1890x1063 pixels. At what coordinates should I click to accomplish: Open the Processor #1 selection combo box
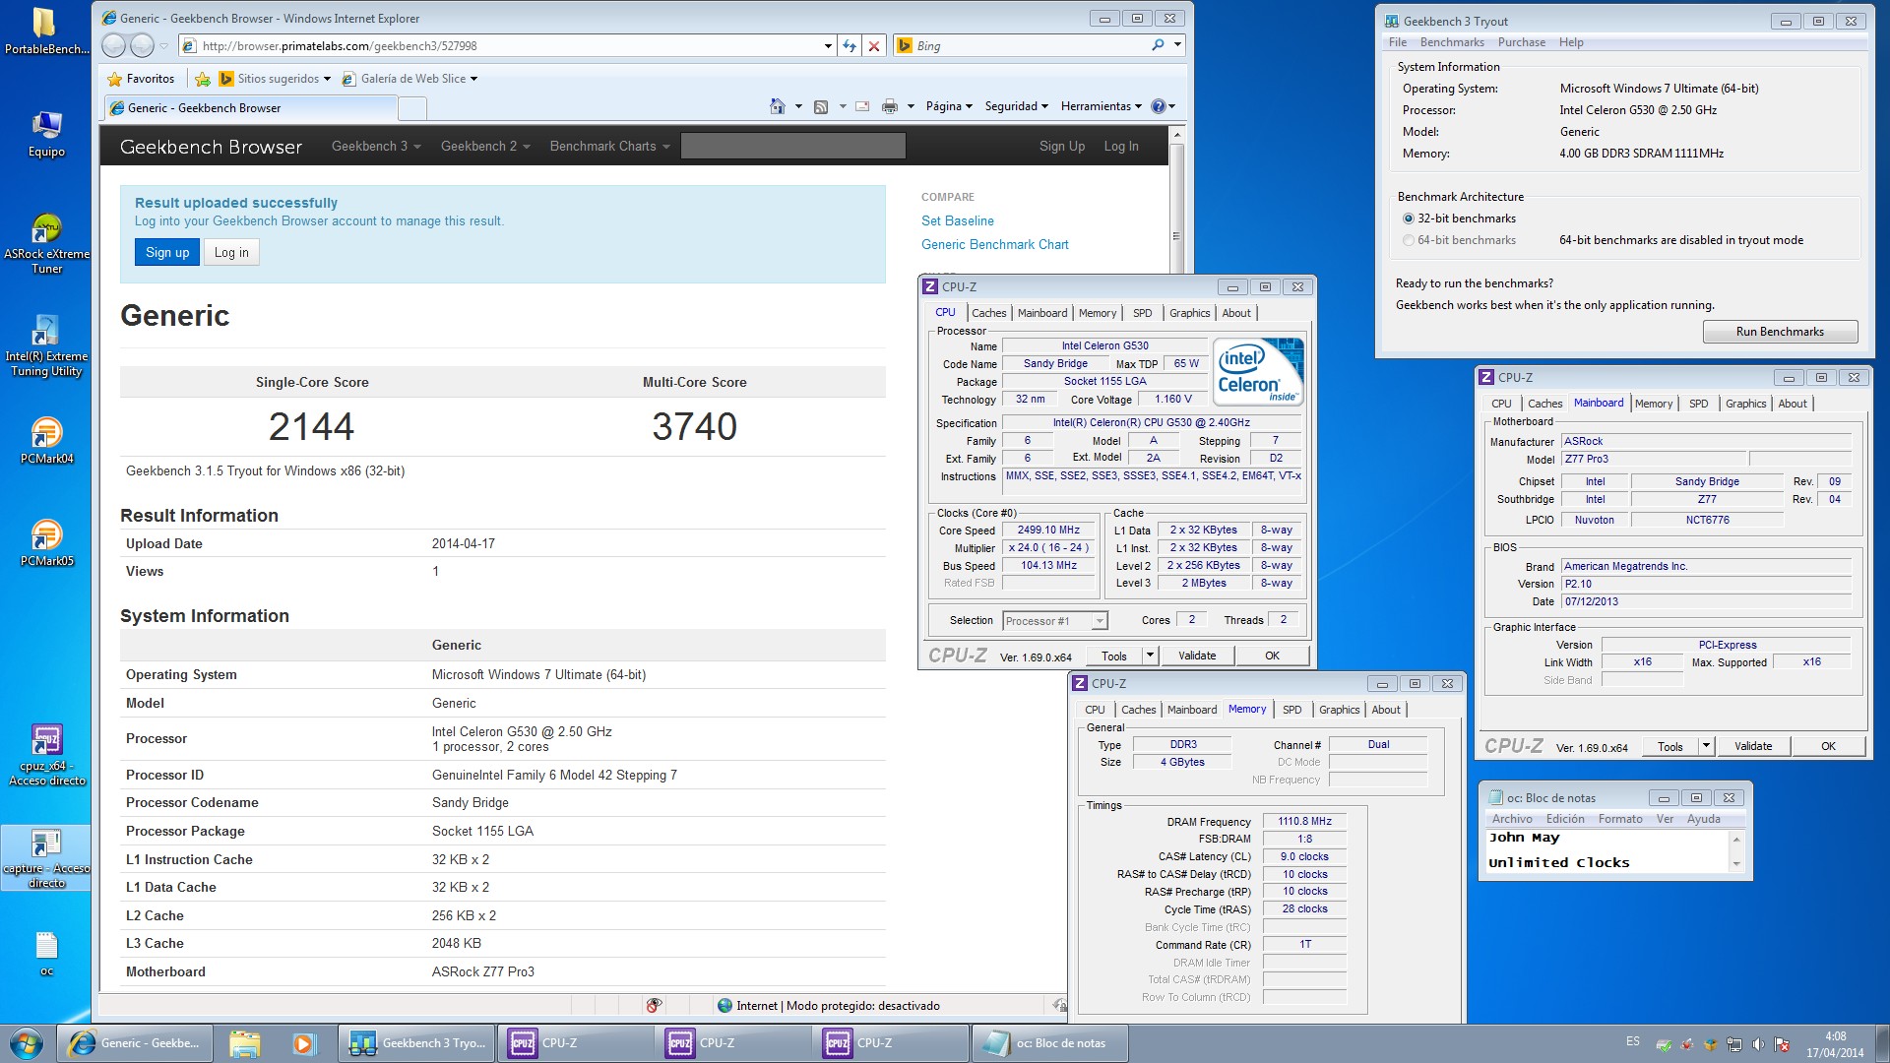tap(1055, 621)
